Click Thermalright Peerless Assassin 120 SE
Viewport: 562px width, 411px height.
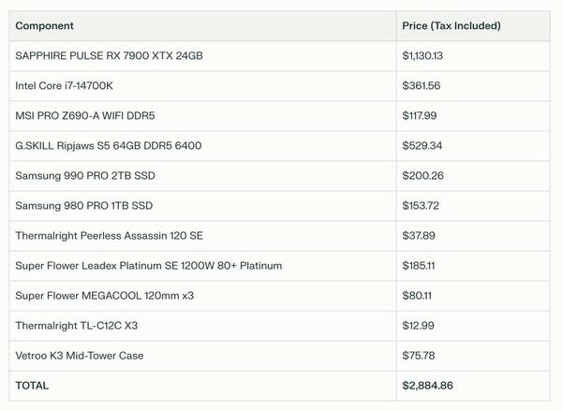111,236
